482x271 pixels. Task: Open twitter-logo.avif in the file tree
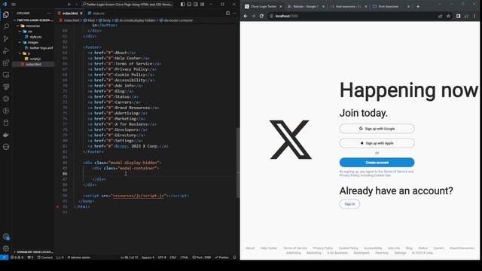pos(41,48)
